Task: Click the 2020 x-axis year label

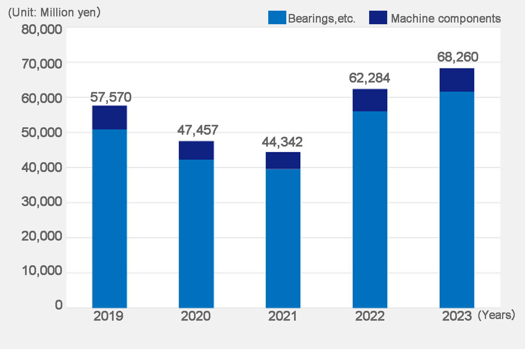Action: click(x=196, y=316)
